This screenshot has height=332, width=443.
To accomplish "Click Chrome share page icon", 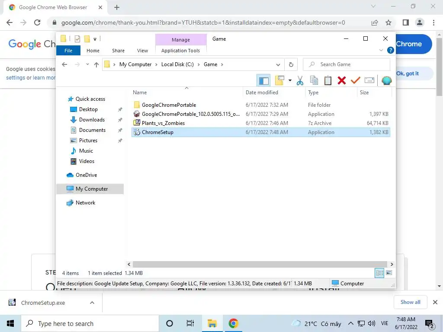I will [x=375, y=22].
